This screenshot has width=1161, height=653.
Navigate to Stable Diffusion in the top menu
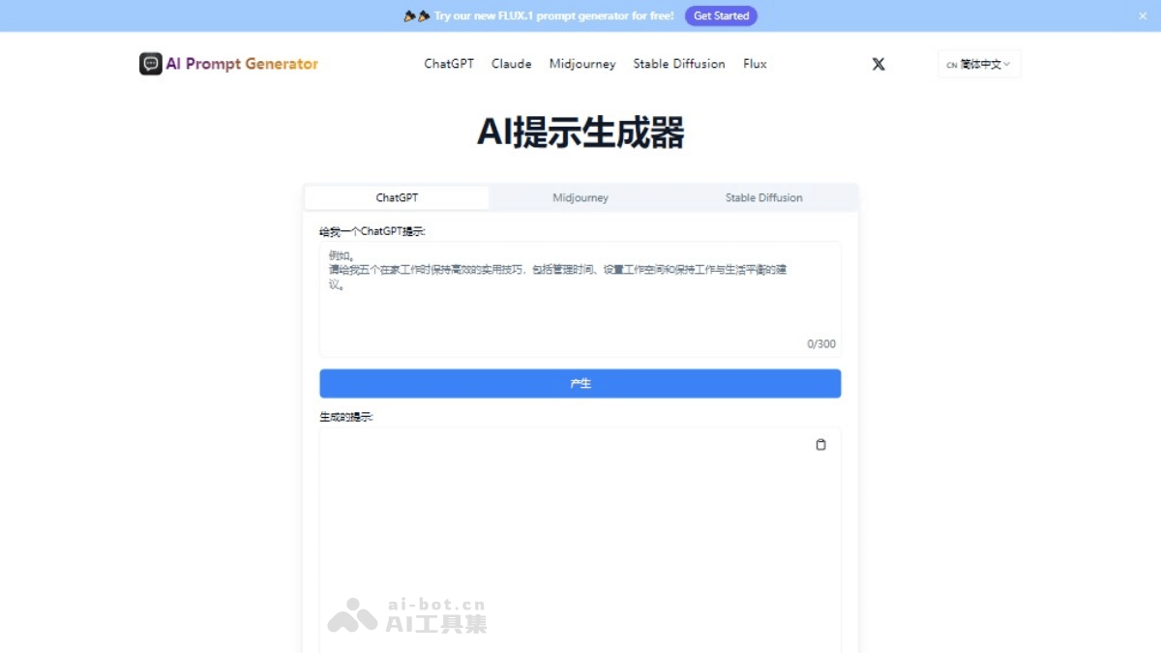pyautogui.click(x=678, y=64)
